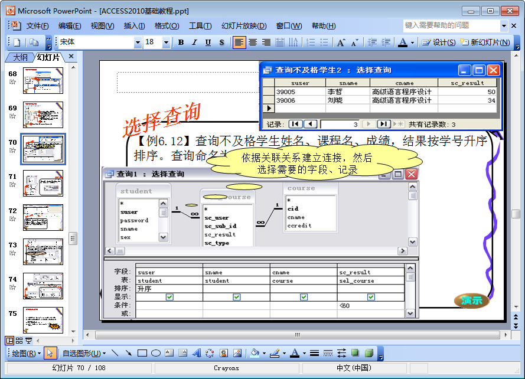Start slide show from current slide
525x379 pixels.
[29, 341]
